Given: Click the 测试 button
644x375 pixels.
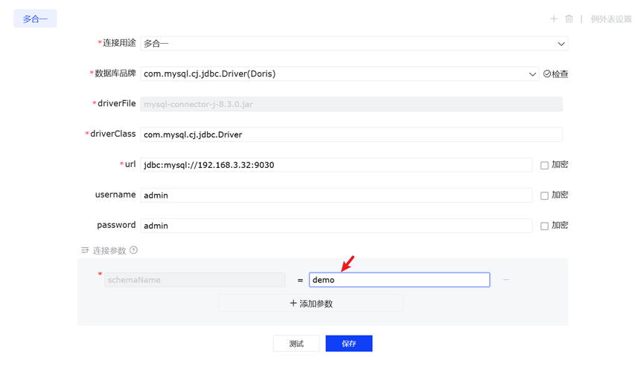Looking at the screenshot, I should tap(296, 344).
